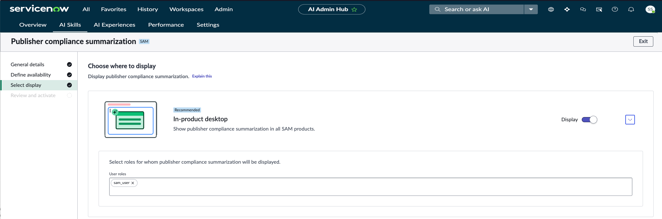Click the In-product desktop illustration
Screen dimensions: 662x219
131,120
